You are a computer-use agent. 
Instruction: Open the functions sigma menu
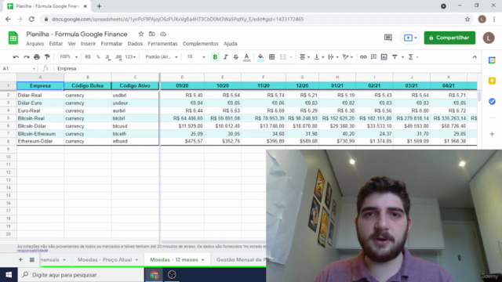coord(413,57)
